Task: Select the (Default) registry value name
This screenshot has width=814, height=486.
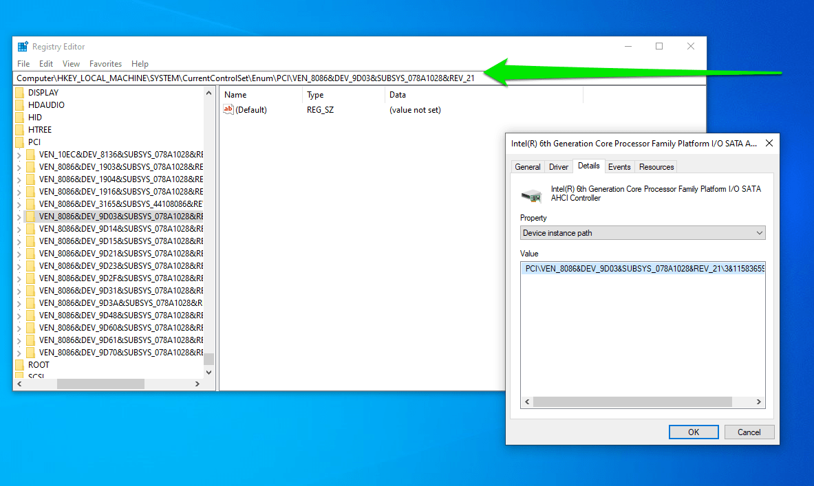Action: pyautogui.click(x=250, y=110)
